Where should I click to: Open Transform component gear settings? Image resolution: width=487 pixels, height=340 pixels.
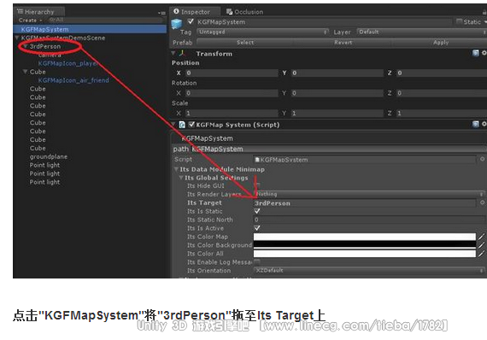click(x=484, y=53)
